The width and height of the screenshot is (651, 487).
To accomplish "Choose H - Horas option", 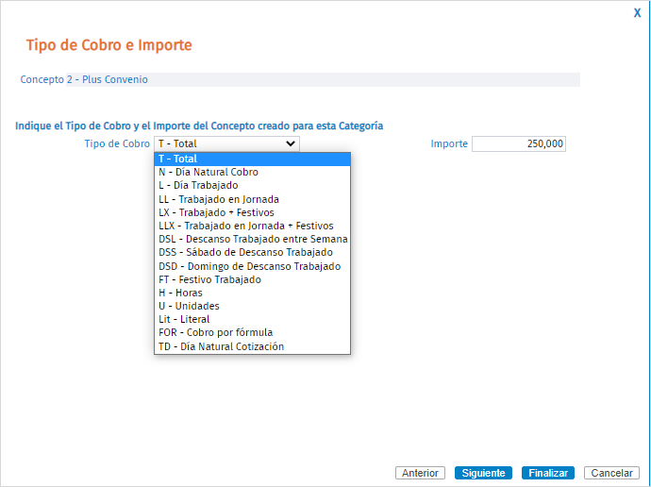I will pyautogui.click(x=252, y=294).
